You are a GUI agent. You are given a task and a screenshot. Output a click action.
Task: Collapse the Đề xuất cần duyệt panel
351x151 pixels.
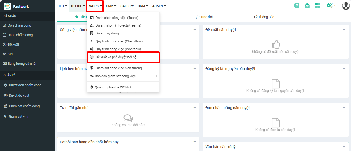[x=344, y=29]
